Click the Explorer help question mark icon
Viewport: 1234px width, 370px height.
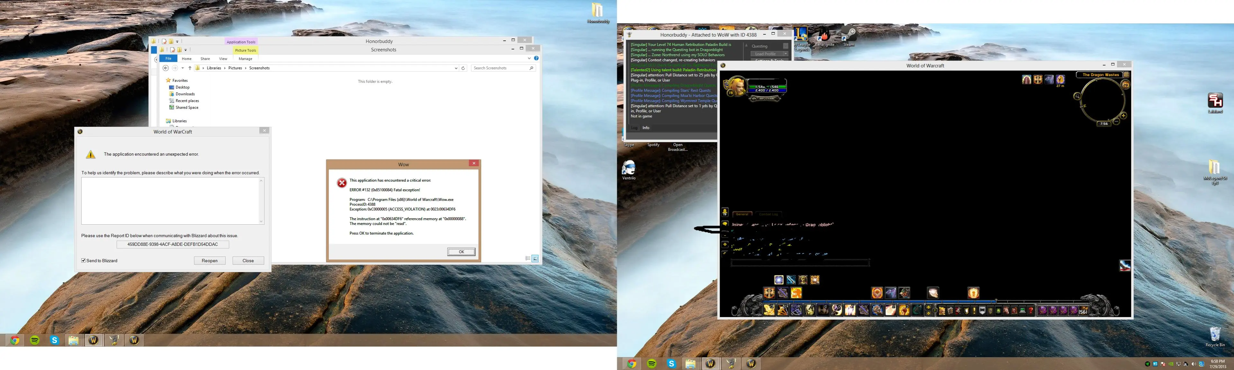click(x=536, y=58)
